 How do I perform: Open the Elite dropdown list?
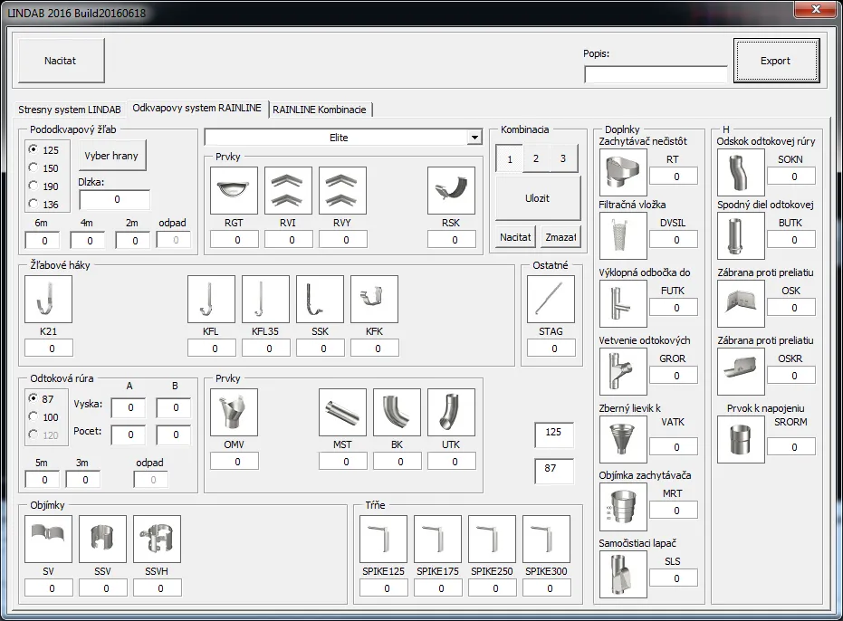[474, 138]
